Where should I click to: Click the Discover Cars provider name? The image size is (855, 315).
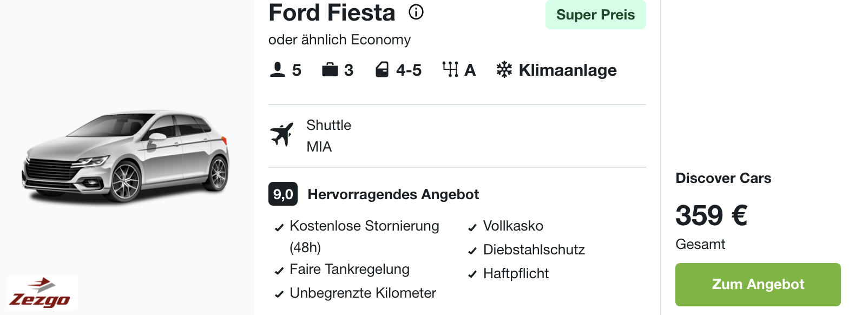(x=724, y=178)
